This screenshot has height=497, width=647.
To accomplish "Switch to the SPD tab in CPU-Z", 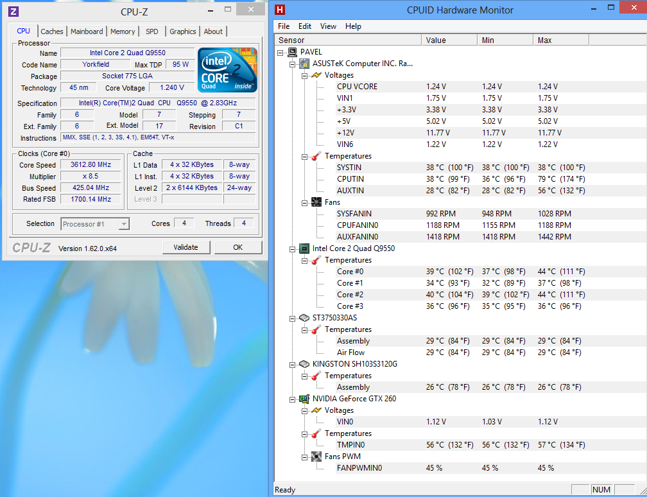I will click(152, 31).
